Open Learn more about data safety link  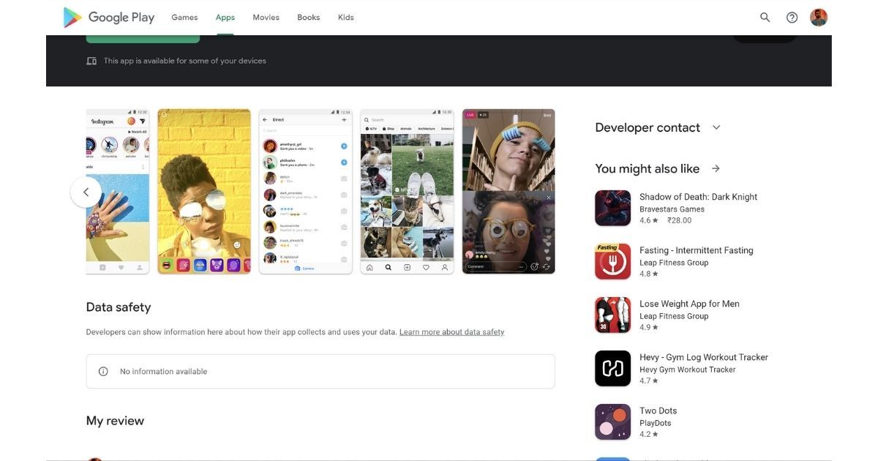(451, 332)
